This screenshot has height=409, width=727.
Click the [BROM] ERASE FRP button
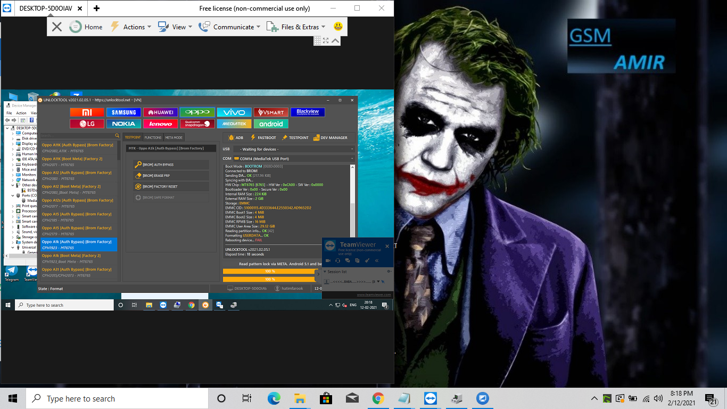tap(171, 176)
